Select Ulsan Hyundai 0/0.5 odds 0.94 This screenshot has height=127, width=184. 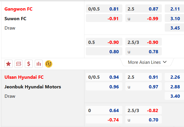coord(104,77)
